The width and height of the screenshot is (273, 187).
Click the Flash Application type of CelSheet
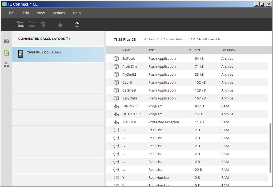point(162,90)
